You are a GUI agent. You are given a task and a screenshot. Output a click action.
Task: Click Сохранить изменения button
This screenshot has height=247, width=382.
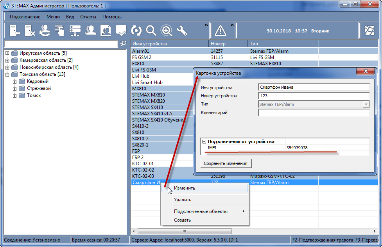point(226,163)
